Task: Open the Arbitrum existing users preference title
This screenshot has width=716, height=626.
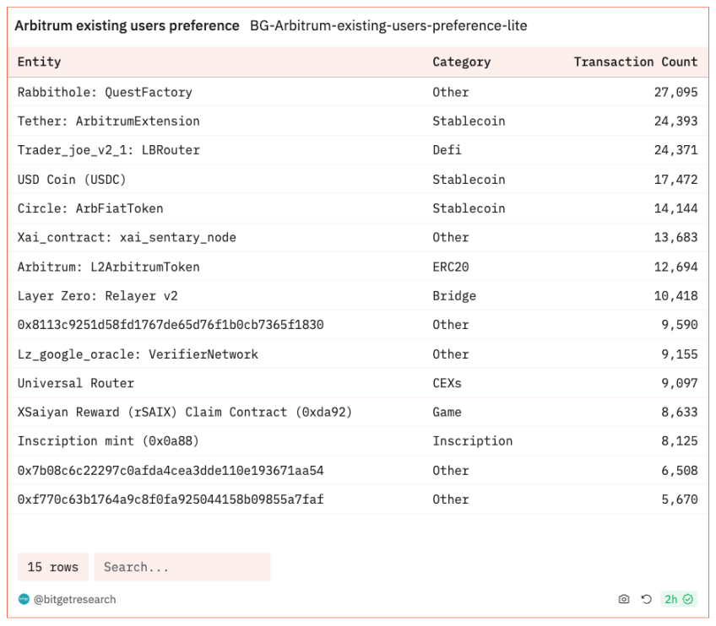Action: tap(127, 25)
